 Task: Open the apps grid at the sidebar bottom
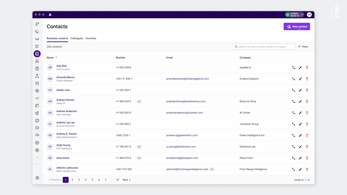pyautogui.click(x=37, y=178)
